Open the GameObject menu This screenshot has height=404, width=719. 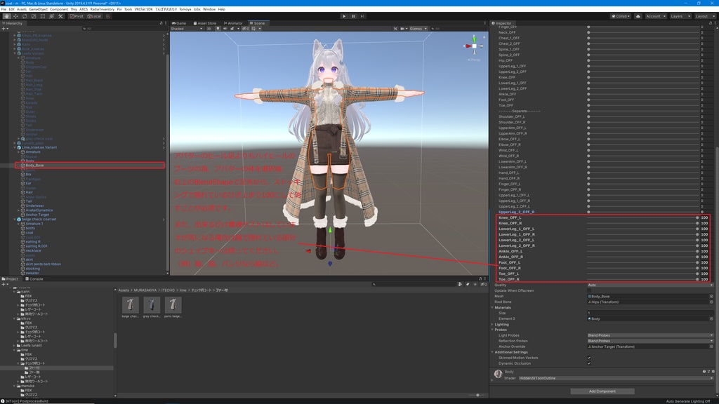coord(38,9)
